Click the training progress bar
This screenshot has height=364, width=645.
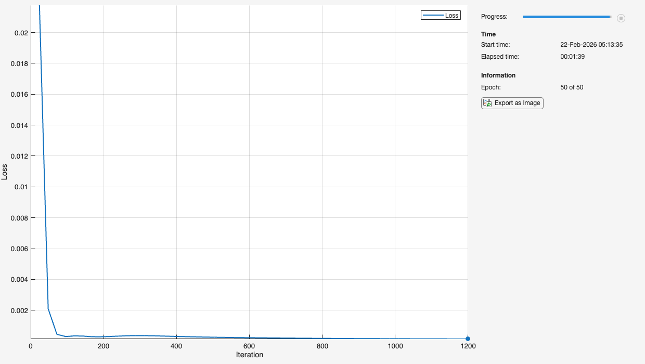(566, 17)
